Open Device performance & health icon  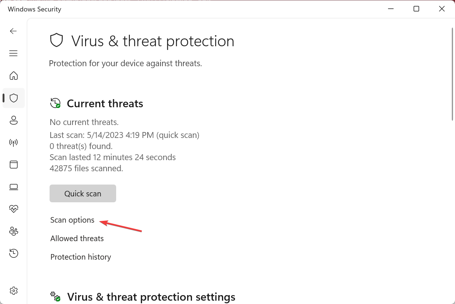coord(14,209)
